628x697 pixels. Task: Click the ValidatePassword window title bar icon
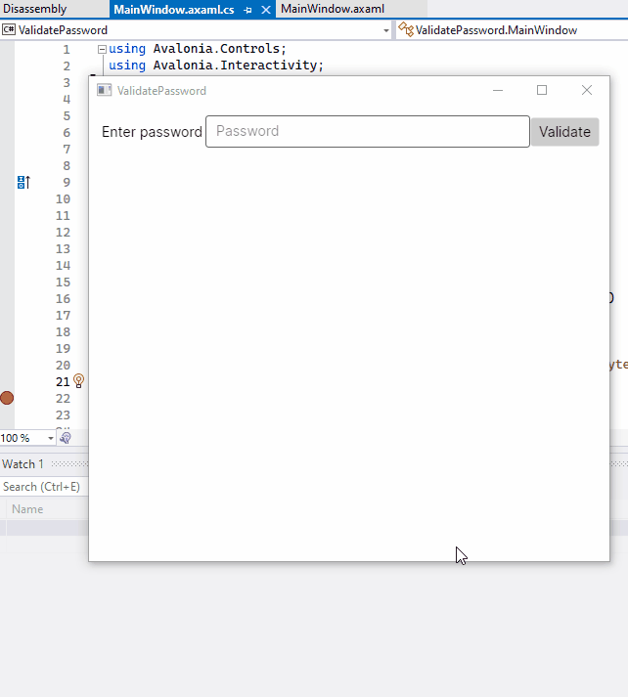tap(104, 90)
